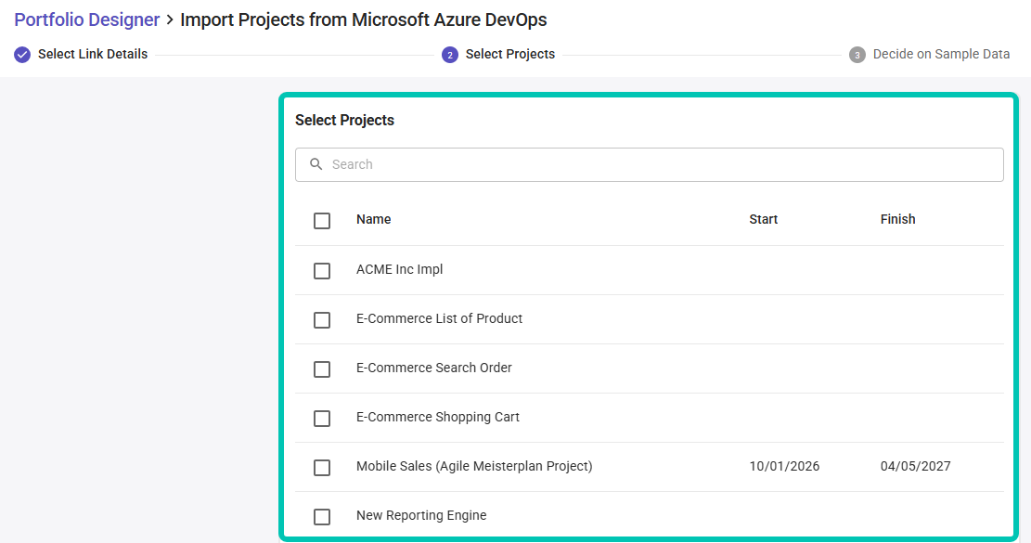
Task: Open the Portfolio Designer breadcrumb link
Action: pos(87,19)
